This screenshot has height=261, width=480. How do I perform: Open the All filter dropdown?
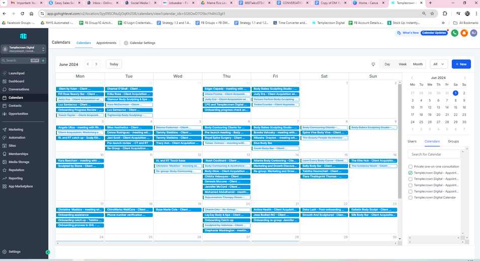pyautogui.click(x=439, y=64)
